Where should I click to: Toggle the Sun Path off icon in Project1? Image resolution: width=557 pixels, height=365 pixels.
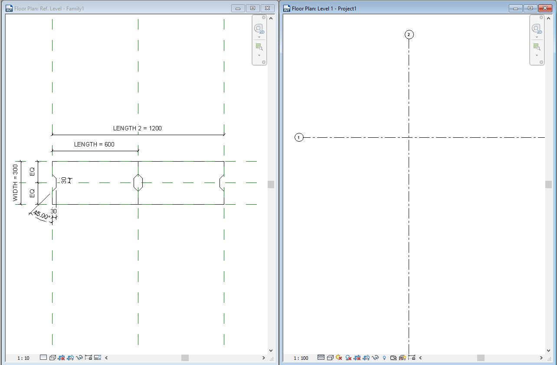coord(338,358)
